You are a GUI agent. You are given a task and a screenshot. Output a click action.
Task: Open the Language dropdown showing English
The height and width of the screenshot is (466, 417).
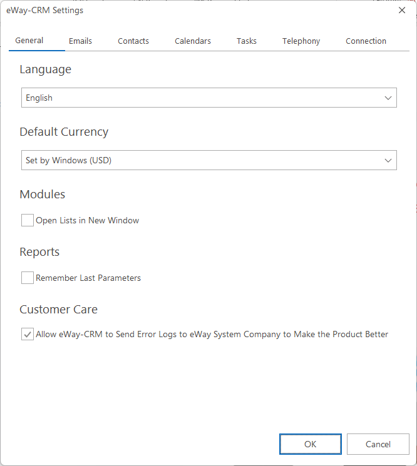coord(209,98)
